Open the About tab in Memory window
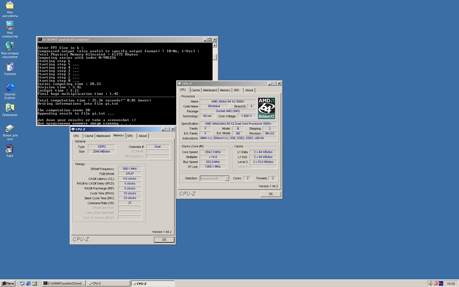Image resolution: width=459 pixels, height=287 pixels. click(143, 136)
